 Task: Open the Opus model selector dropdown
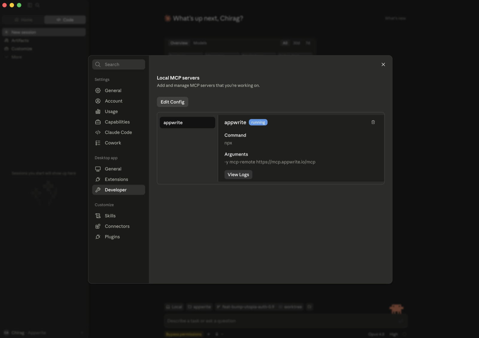tap(376, 334)
